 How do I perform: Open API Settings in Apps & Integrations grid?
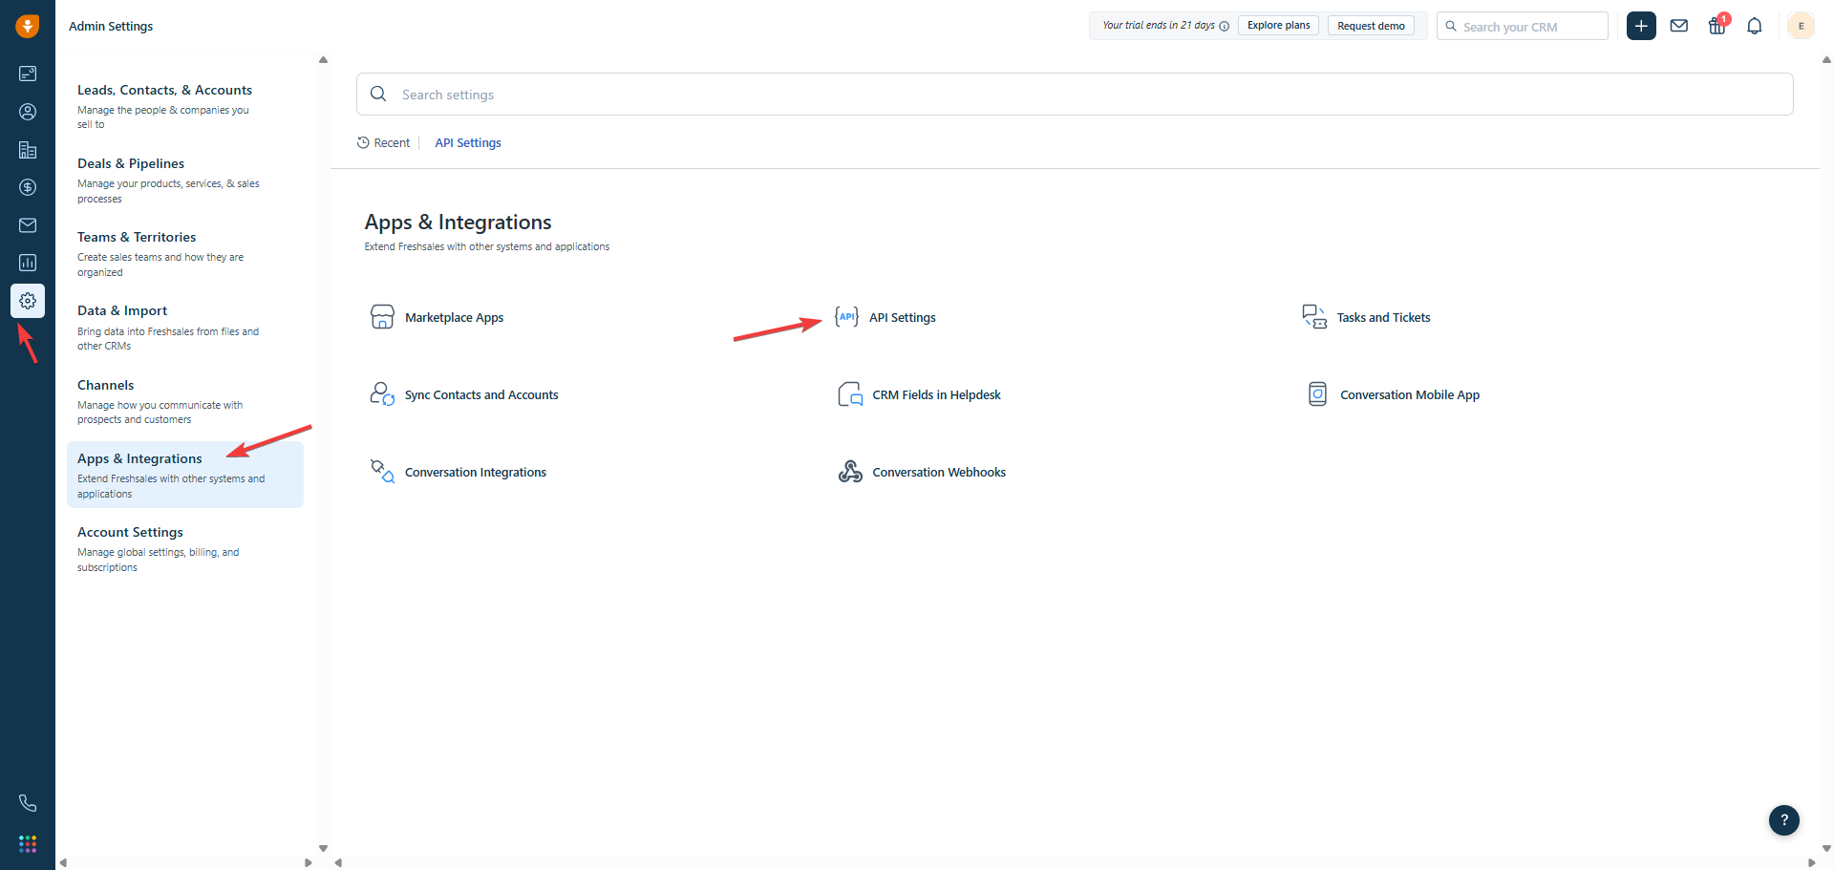coord(885,317)
